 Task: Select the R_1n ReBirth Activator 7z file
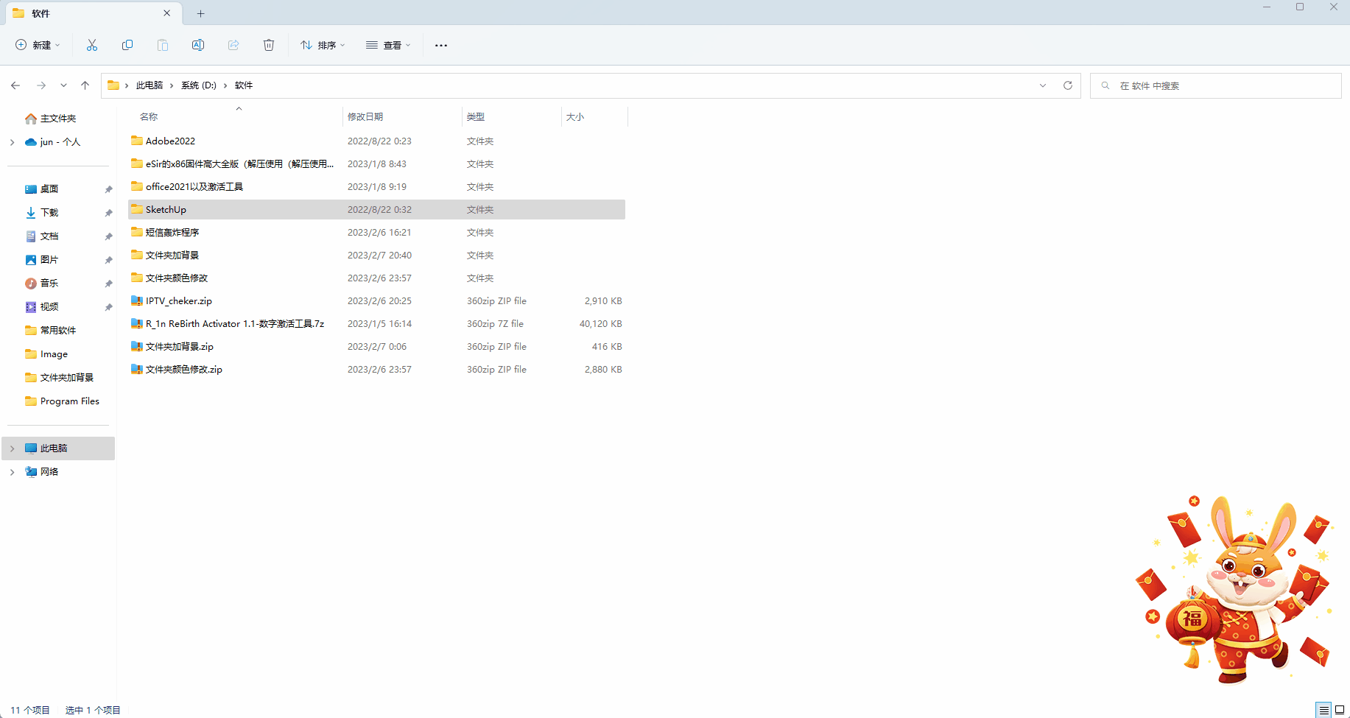click(376, 324)
